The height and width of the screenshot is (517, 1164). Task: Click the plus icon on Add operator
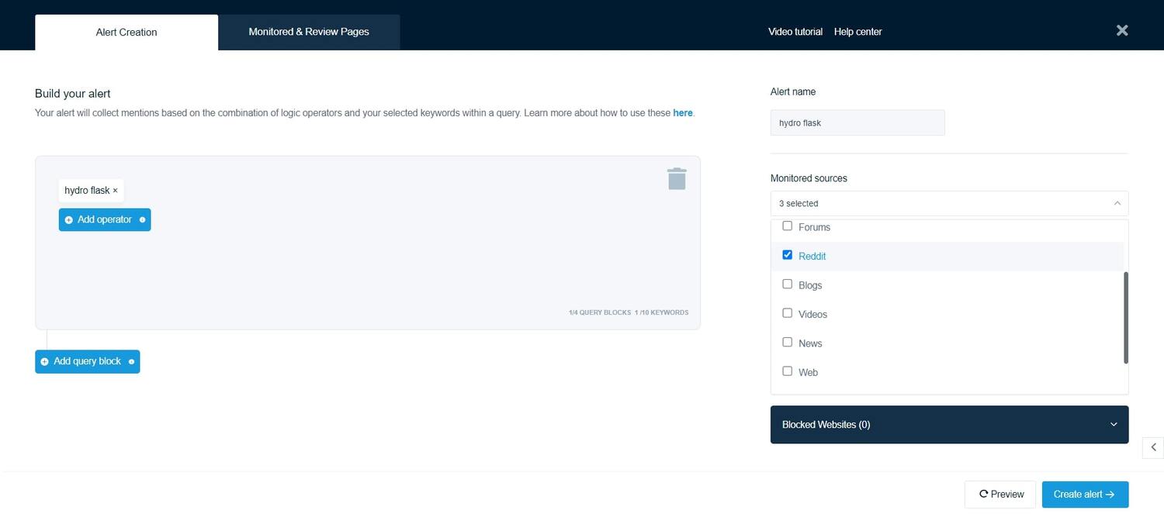click(68, 219)
